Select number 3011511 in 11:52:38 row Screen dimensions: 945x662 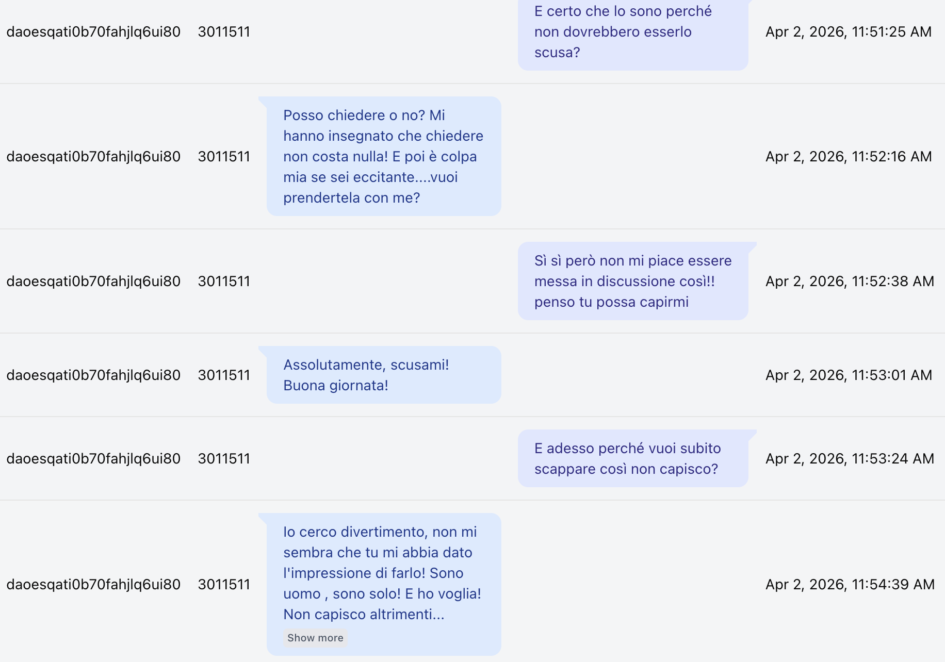pyautogui.click(x=224, y=281)
